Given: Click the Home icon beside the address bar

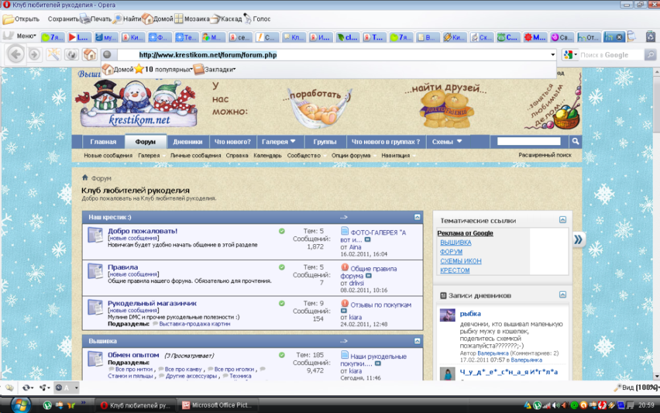Looking at the screenshot, I should 90,54.
